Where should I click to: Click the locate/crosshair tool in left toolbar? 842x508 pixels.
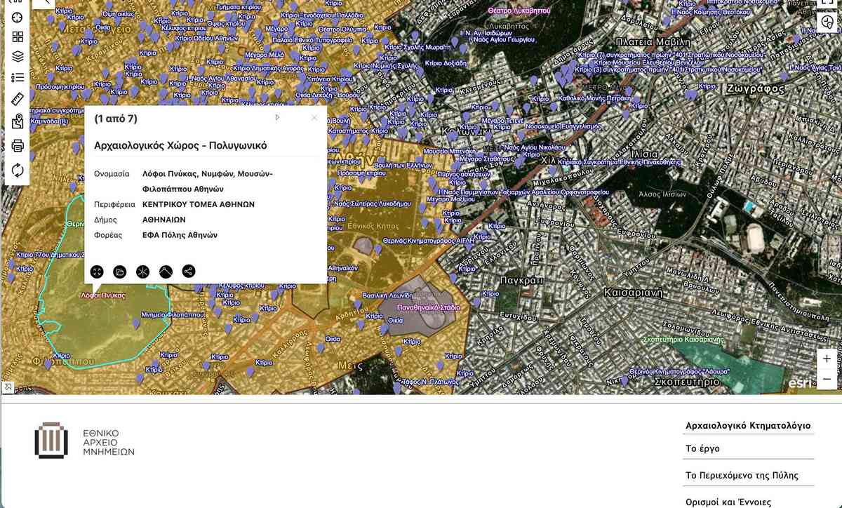18,17
